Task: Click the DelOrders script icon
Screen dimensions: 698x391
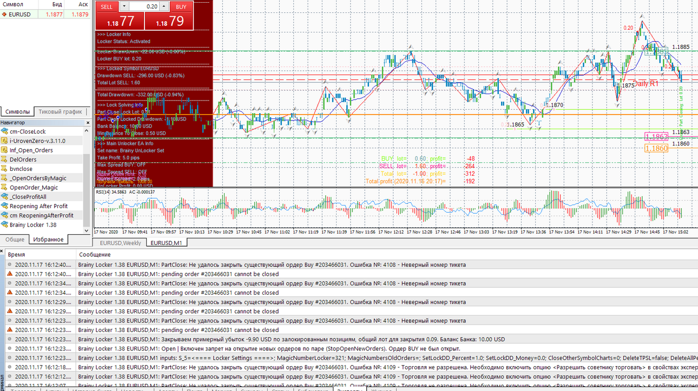Action: 5,160
